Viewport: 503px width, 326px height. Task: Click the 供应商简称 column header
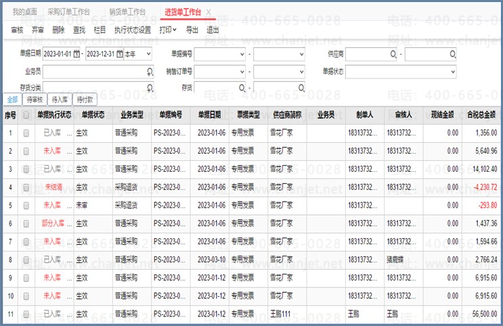click(287, 115)
